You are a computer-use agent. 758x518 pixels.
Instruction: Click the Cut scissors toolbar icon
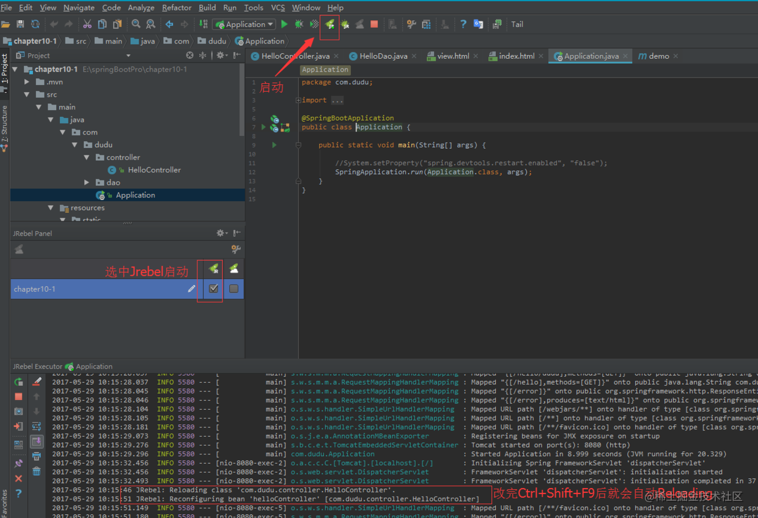pos(87,24)
